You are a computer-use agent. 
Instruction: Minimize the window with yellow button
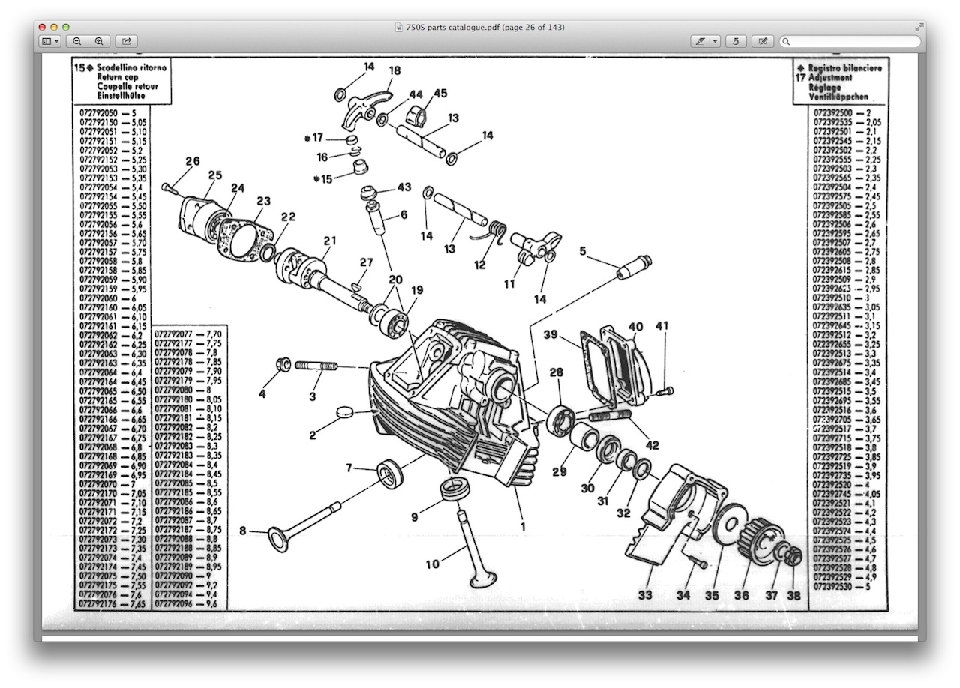pos(54,28)
